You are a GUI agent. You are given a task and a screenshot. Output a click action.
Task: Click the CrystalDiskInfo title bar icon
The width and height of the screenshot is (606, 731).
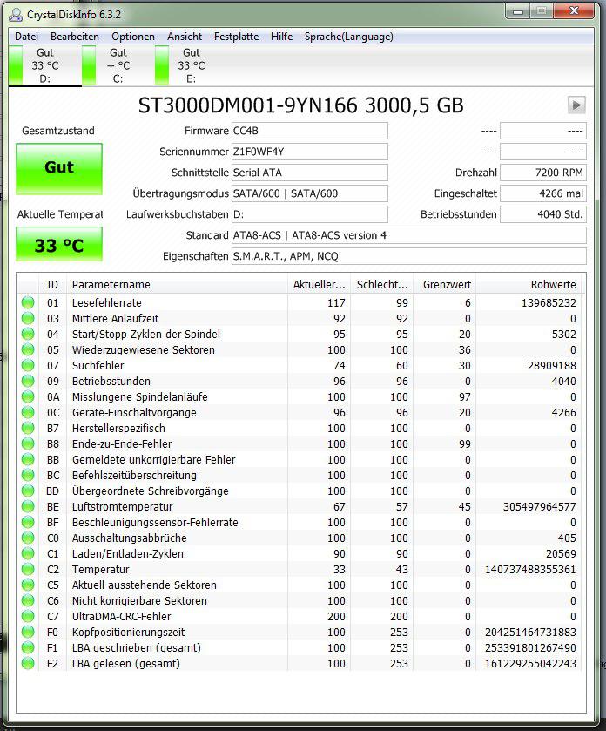tap(16, 15)
